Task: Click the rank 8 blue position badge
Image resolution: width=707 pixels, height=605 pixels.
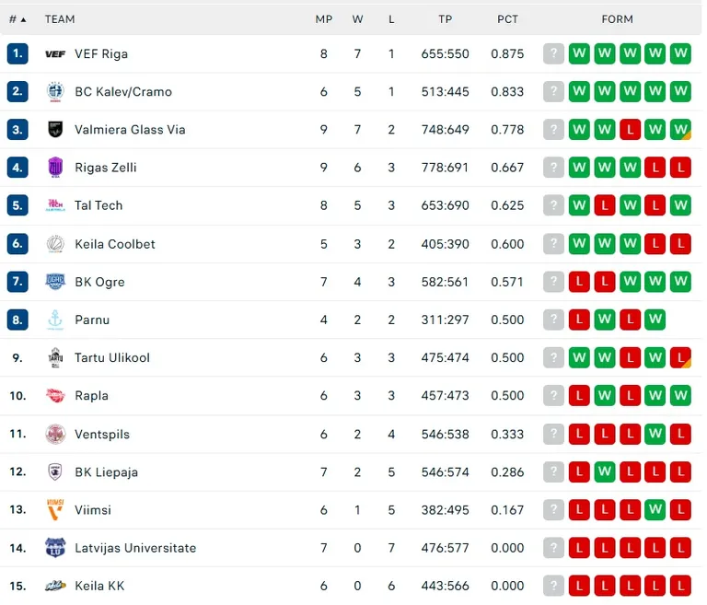Action: [17, 320]
